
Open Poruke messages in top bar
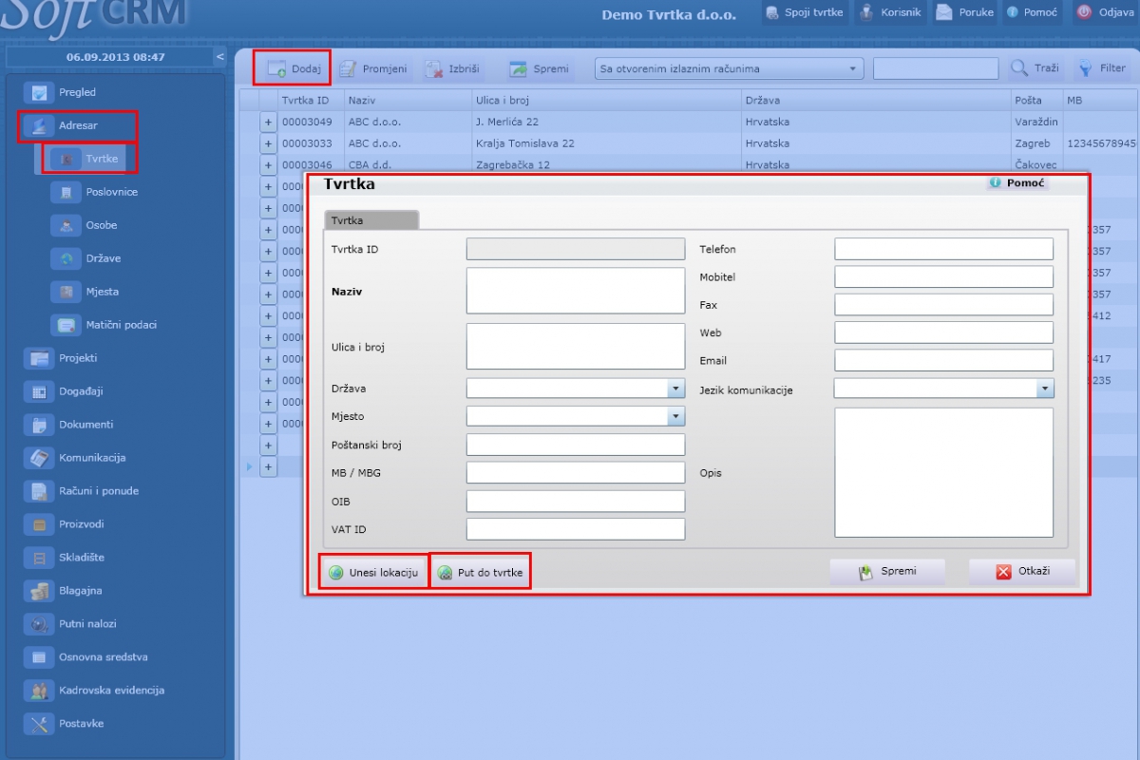pyautogui.click(x=964, y=12)
